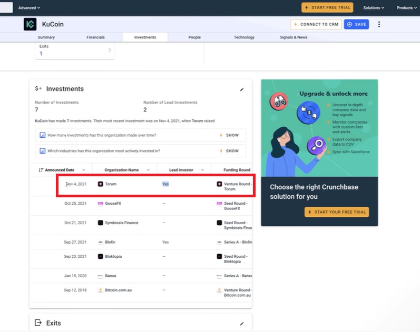
Task: Click the chart icon for investments over time
Action: click(x=42, y=135)
